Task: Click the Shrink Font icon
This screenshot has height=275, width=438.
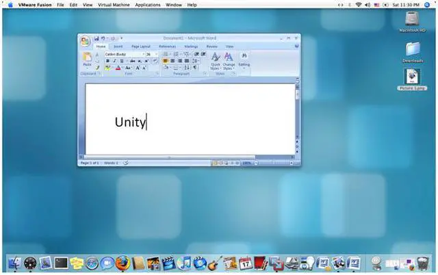Action: click(x=144, y=68)
